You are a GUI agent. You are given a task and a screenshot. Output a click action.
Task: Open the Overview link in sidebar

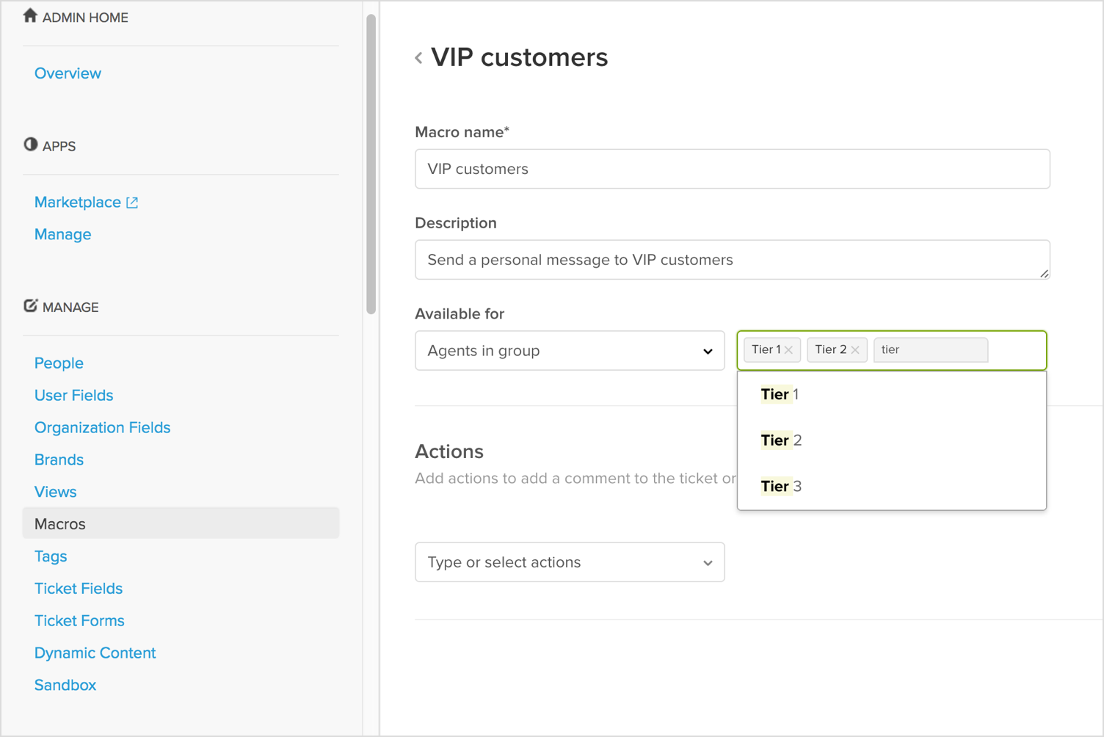[x=68, y=73]
